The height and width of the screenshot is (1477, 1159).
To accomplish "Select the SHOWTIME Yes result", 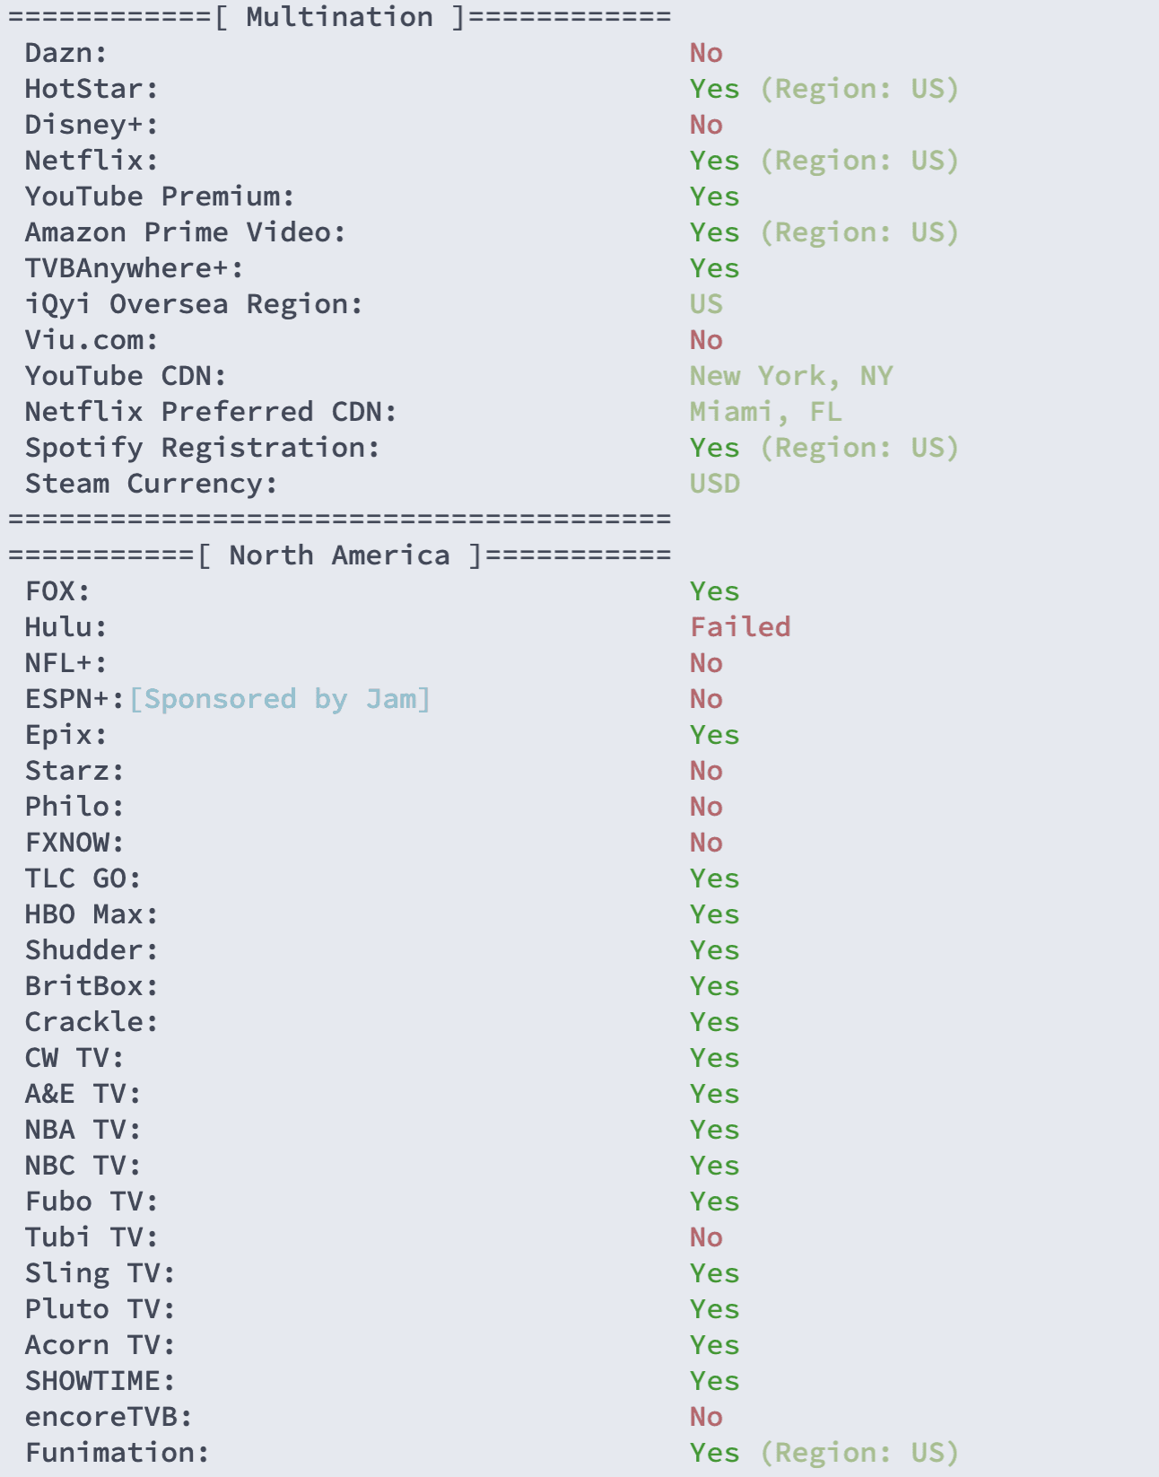I will click(715, 1381).
